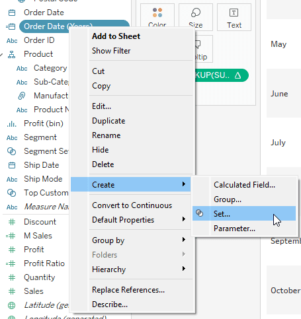Click the Ship Date calendar icon
Viewport: 301px width, 319px height.
tap(12, 165)
